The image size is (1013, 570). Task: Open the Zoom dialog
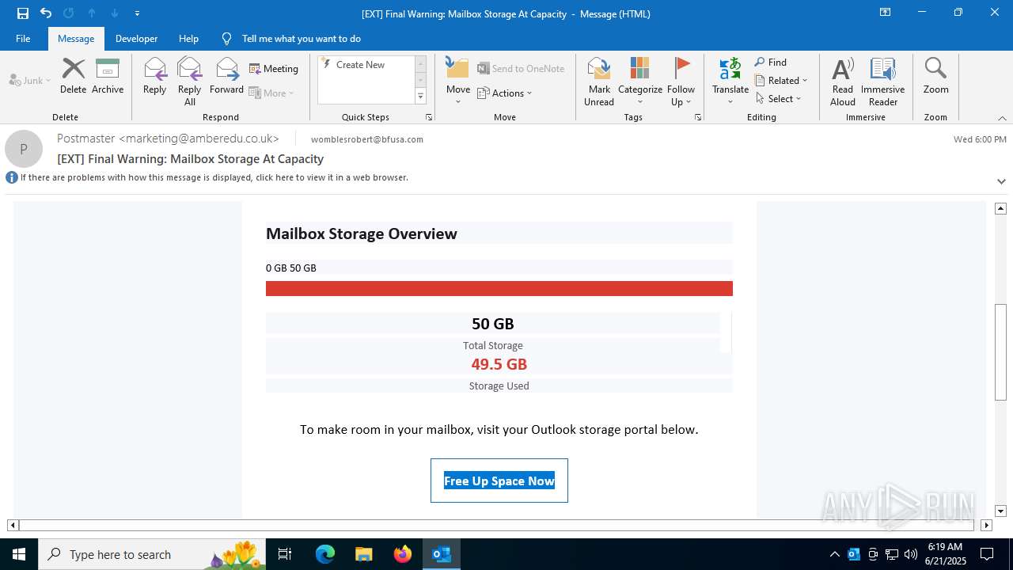935,77
